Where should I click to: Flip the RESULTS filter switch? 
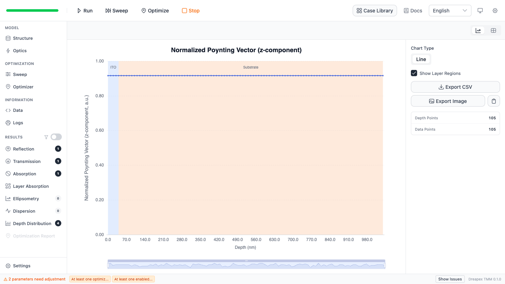click(x=56, y=137)
